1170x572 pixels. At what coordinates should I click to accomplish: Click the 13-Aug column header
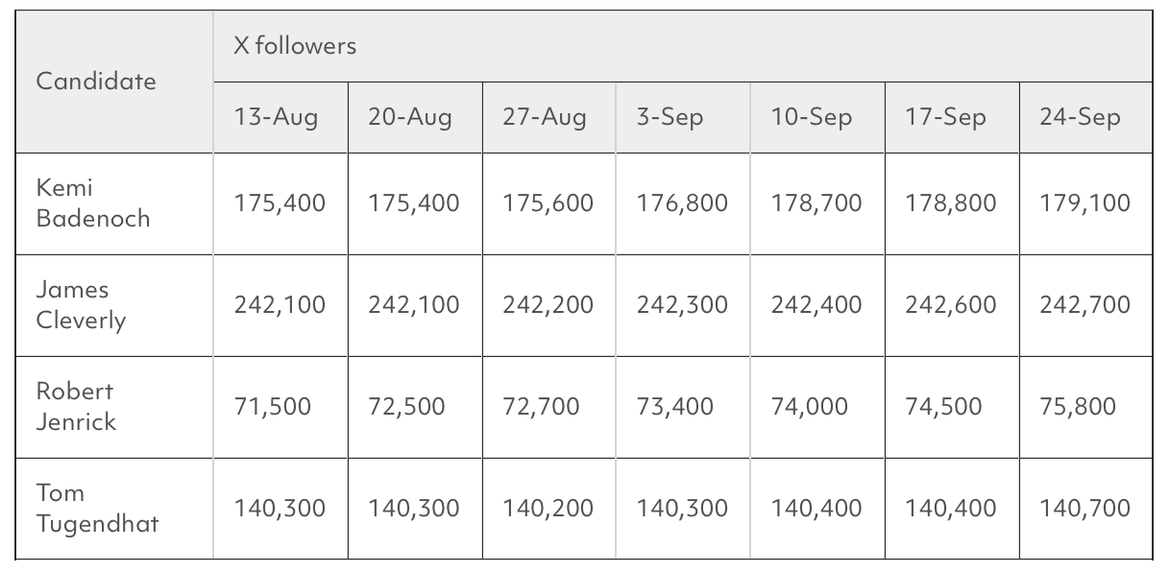tap(276, 118)
